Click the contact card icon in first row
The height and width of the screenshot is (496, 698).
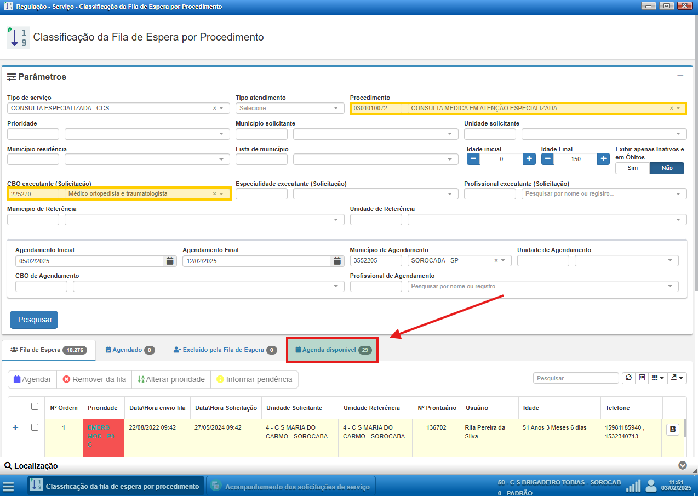click(672, 430)
